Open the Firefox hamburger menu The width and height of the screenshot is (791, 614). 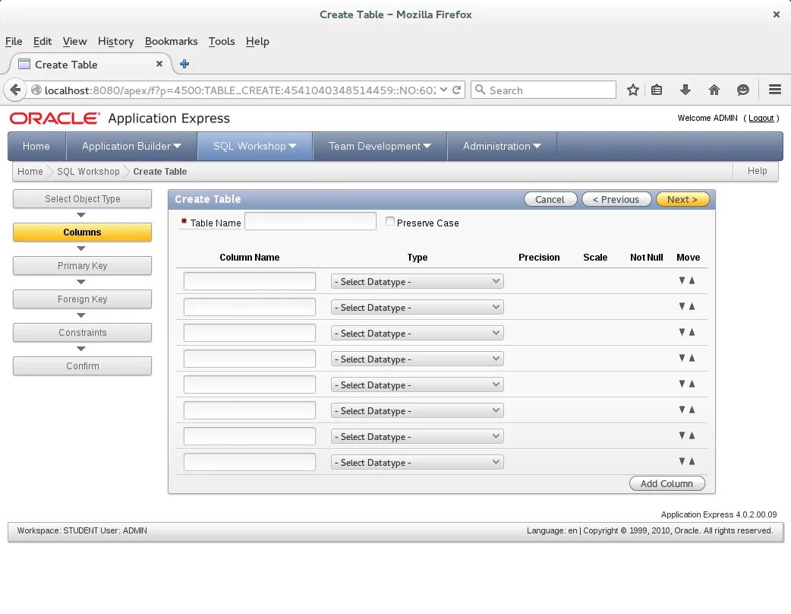tap(775, 90)
